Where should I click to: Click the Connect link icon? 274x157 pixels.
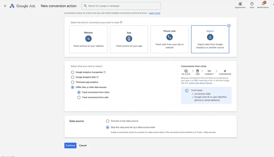209,71
